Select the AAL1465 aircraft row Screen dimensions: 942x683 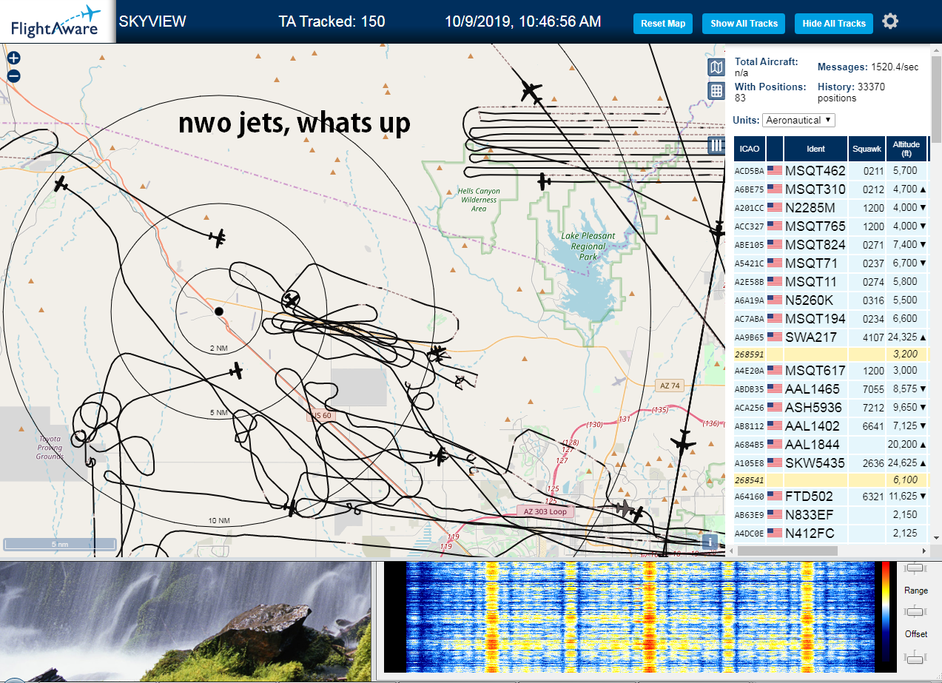click(830, 389)
